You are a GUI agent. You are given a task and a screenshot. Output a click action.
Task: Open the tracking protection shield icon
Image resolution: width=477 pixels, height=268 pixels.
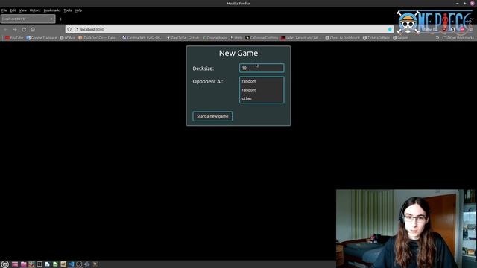69,30
